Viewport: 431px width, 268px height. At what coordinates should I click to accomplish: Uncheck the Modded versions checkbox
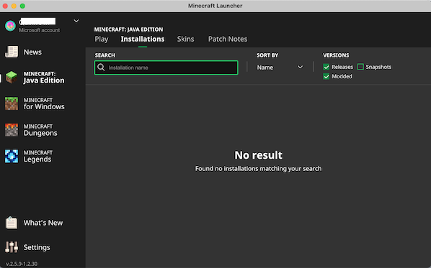click(326, 76)
